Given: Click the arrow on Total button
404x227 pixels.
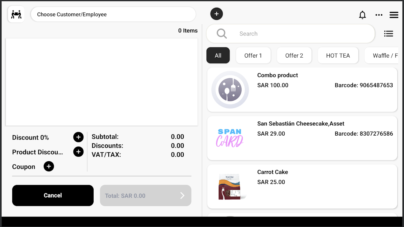Looking at the screenshot, I should click(182, 196).
